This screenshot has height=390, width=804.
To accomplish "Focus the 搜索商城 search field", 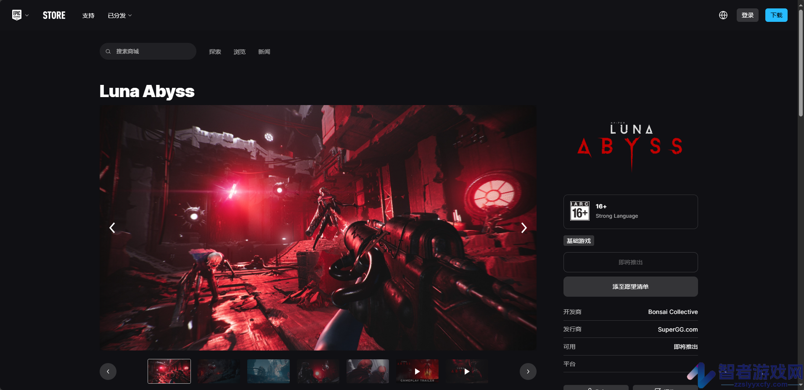I will click(148, 51).
